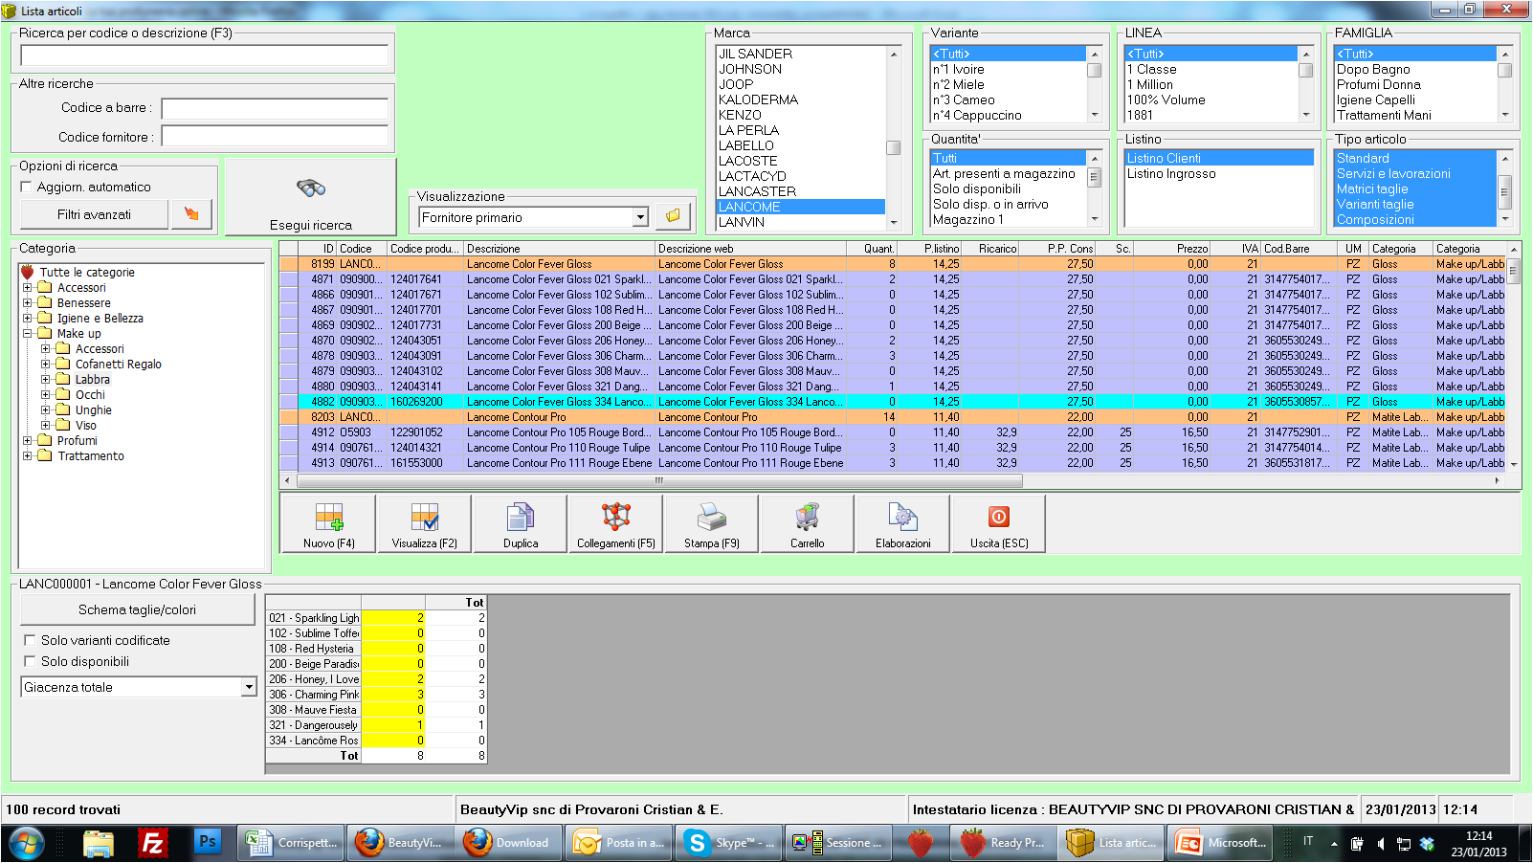Image resolution: width=1533 pixels, height=863 pixels.
Task: Switch to the Skype taskbar window
Action: [x=729, y=843]
